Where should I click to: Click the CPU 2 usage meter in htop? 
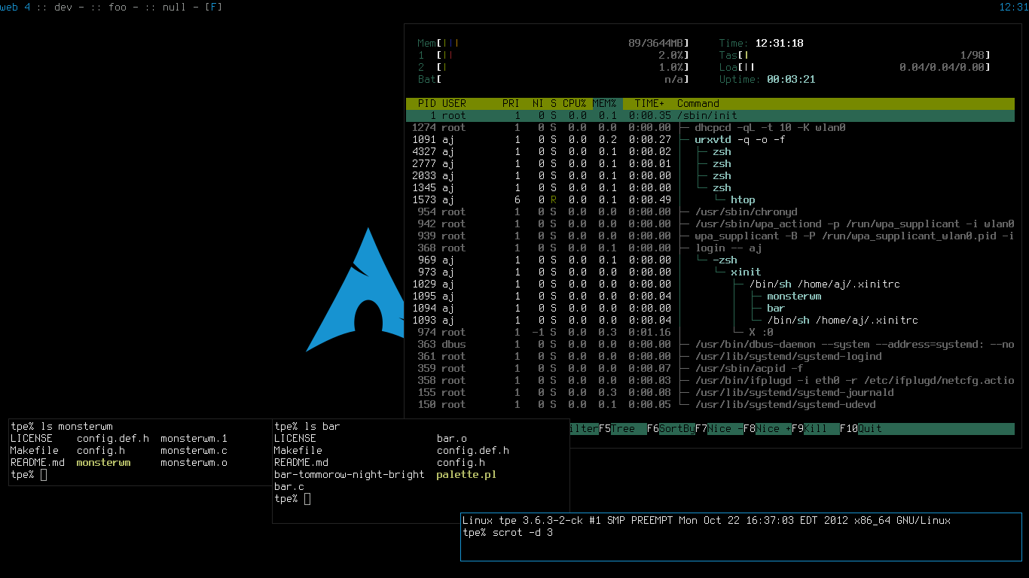[554, 68]
